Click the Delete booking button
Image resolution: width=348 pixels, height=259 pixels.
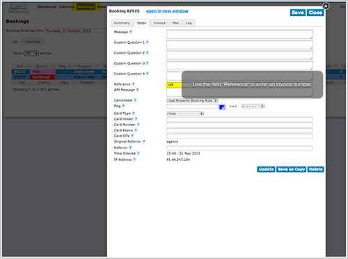[x=316, y=169]
